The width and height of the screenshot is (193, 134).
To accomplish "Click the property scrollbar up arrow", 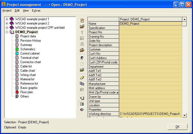I will point(184,19).
